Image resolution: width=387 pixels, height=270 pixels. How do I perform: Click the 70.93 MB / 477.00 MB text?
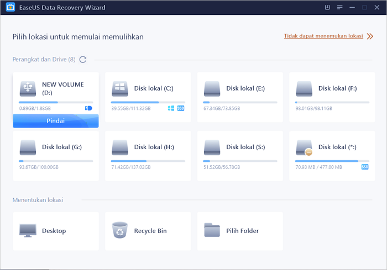click(318, 167)
